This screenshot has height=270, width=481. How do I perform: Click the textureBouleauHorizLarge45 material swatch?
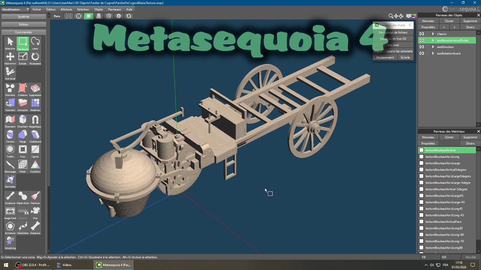(x=421, y=196)
